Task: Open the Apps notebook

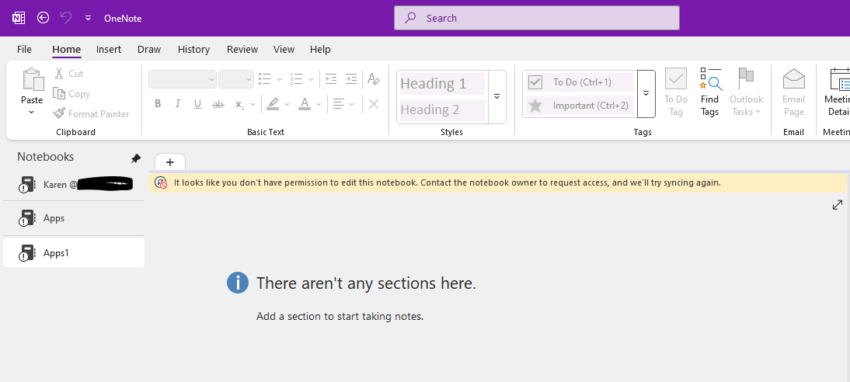Action: 74,218
